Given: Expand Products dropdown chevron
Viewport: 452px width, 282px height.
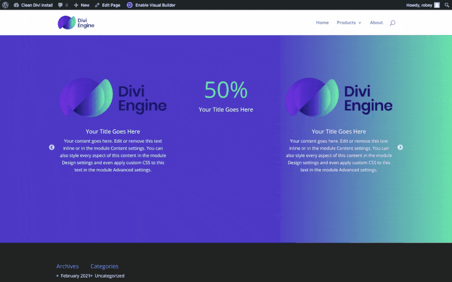Looking at the screenshot, I should [359, 23].
